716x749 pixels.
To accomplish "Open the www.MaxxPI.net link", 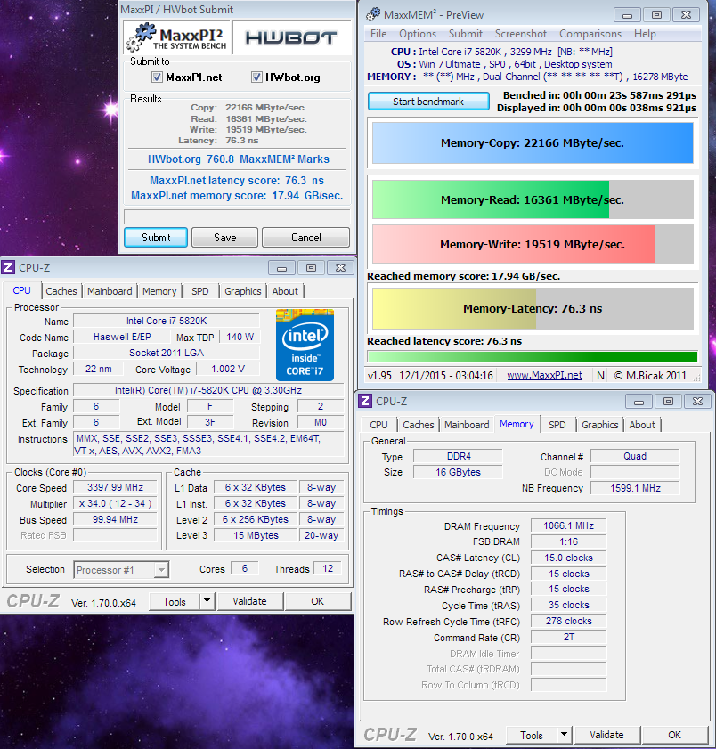I will (x=544, y=376).
